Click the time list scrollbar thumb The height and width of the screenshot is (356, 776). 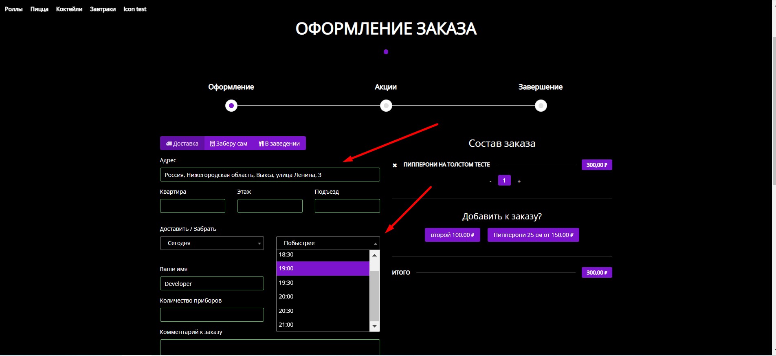coord(374,296)
